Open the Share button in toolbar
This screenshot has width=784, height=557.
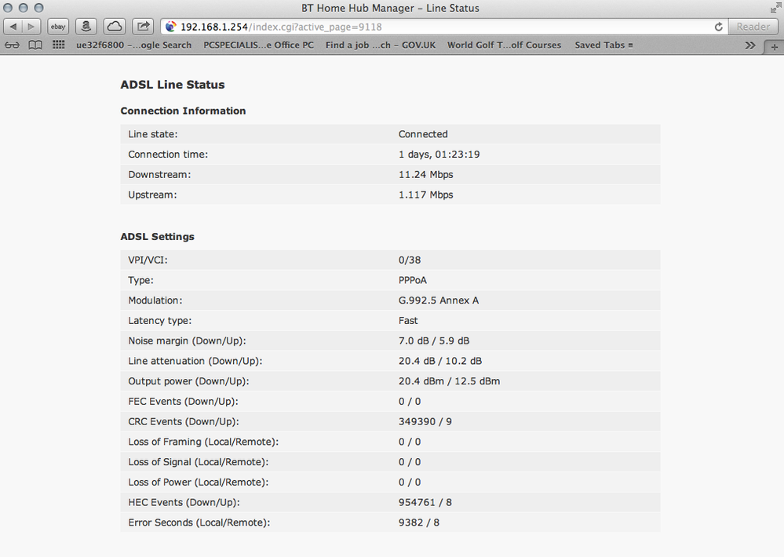(143, 27)
